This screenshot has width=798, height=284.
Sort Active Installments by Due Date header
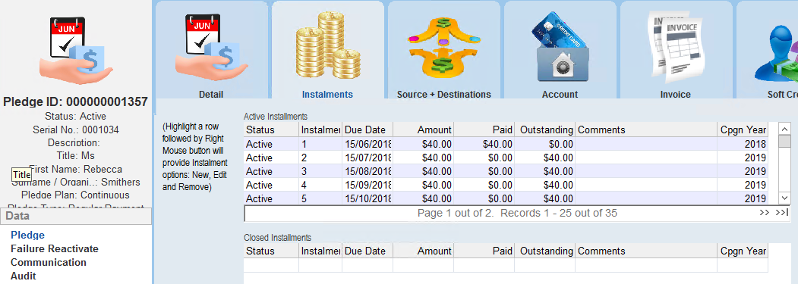click(367, 130)
